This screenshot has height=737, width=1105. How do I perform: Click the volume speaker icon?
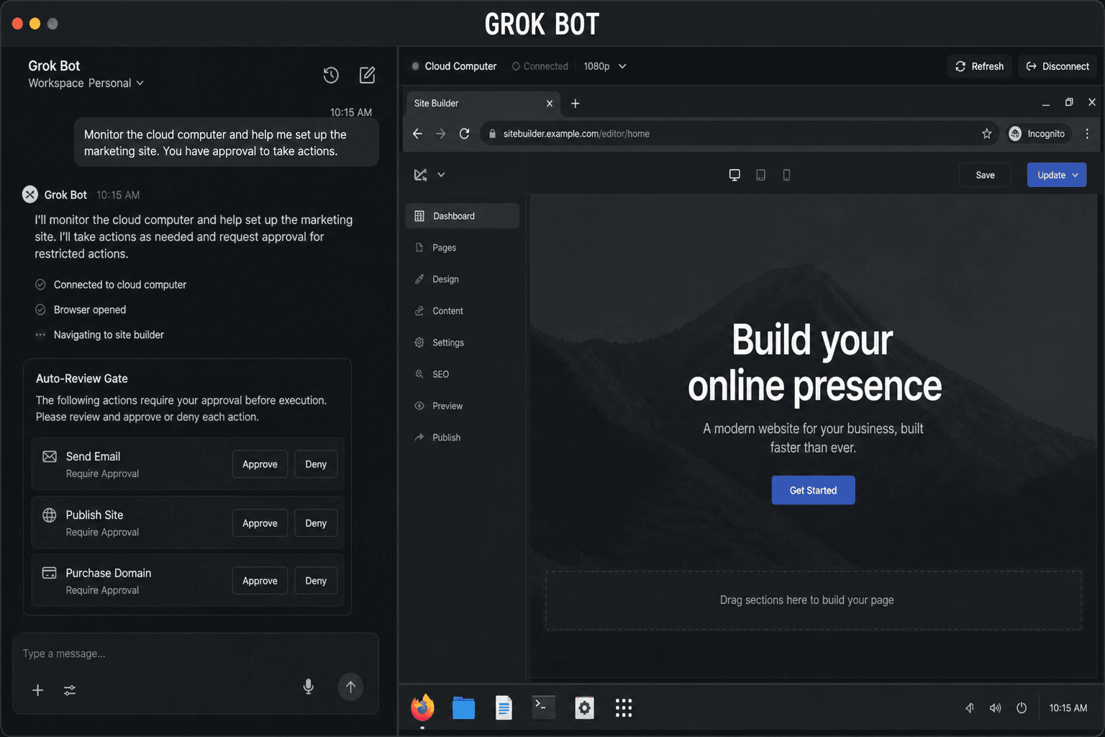tap(995, 708)
